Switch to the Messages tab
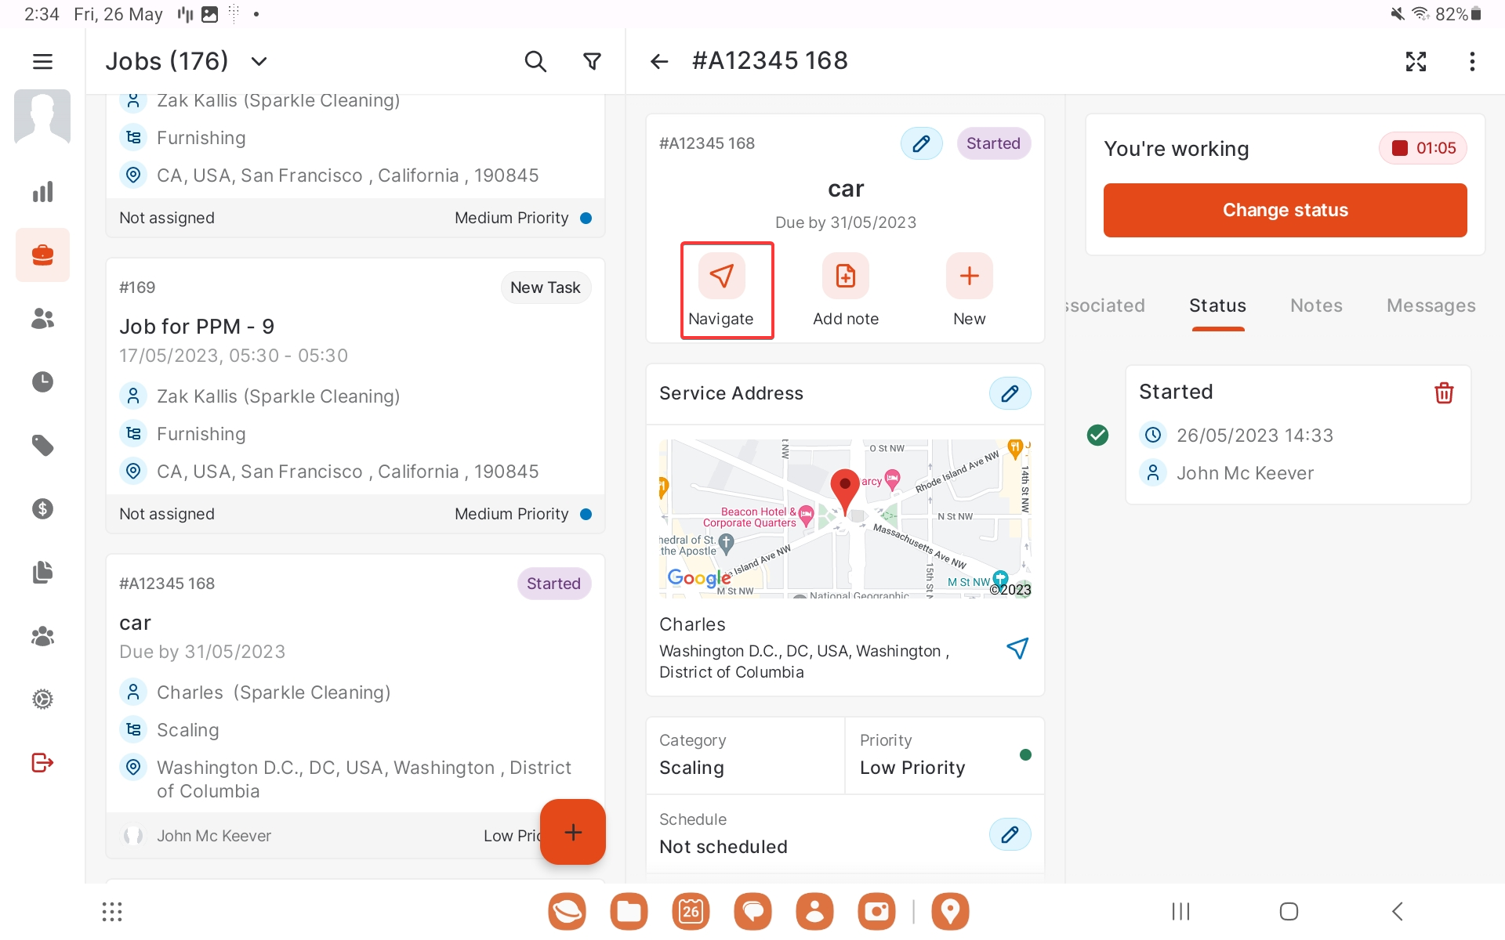The width and height of the screenshot is (1505, 940). 1431,305
